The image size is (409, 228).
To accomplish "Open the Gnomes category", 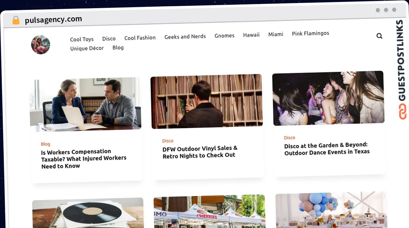I will [x=225, y=35].
